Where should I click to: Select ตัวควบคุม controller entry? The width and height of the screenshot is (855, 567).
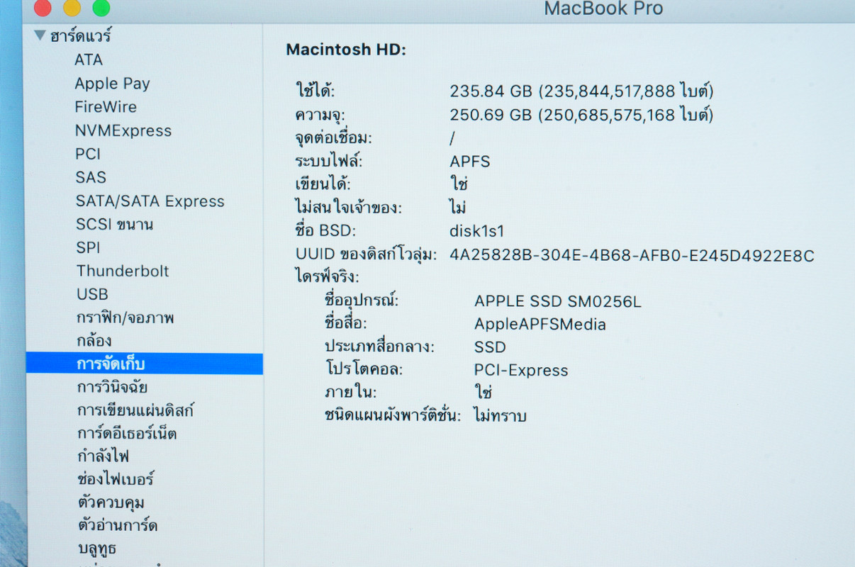click(x=111, y=503)
